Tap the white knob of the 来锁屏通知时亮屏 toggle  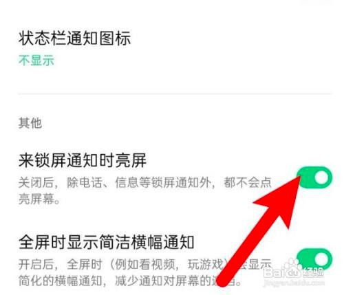(322, 177)
